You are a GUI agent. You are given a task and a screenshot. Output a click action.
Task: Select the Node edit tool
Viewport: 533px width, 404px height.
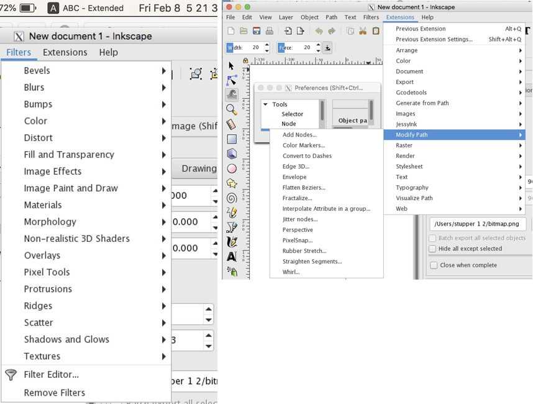click(x=232, y=80)
